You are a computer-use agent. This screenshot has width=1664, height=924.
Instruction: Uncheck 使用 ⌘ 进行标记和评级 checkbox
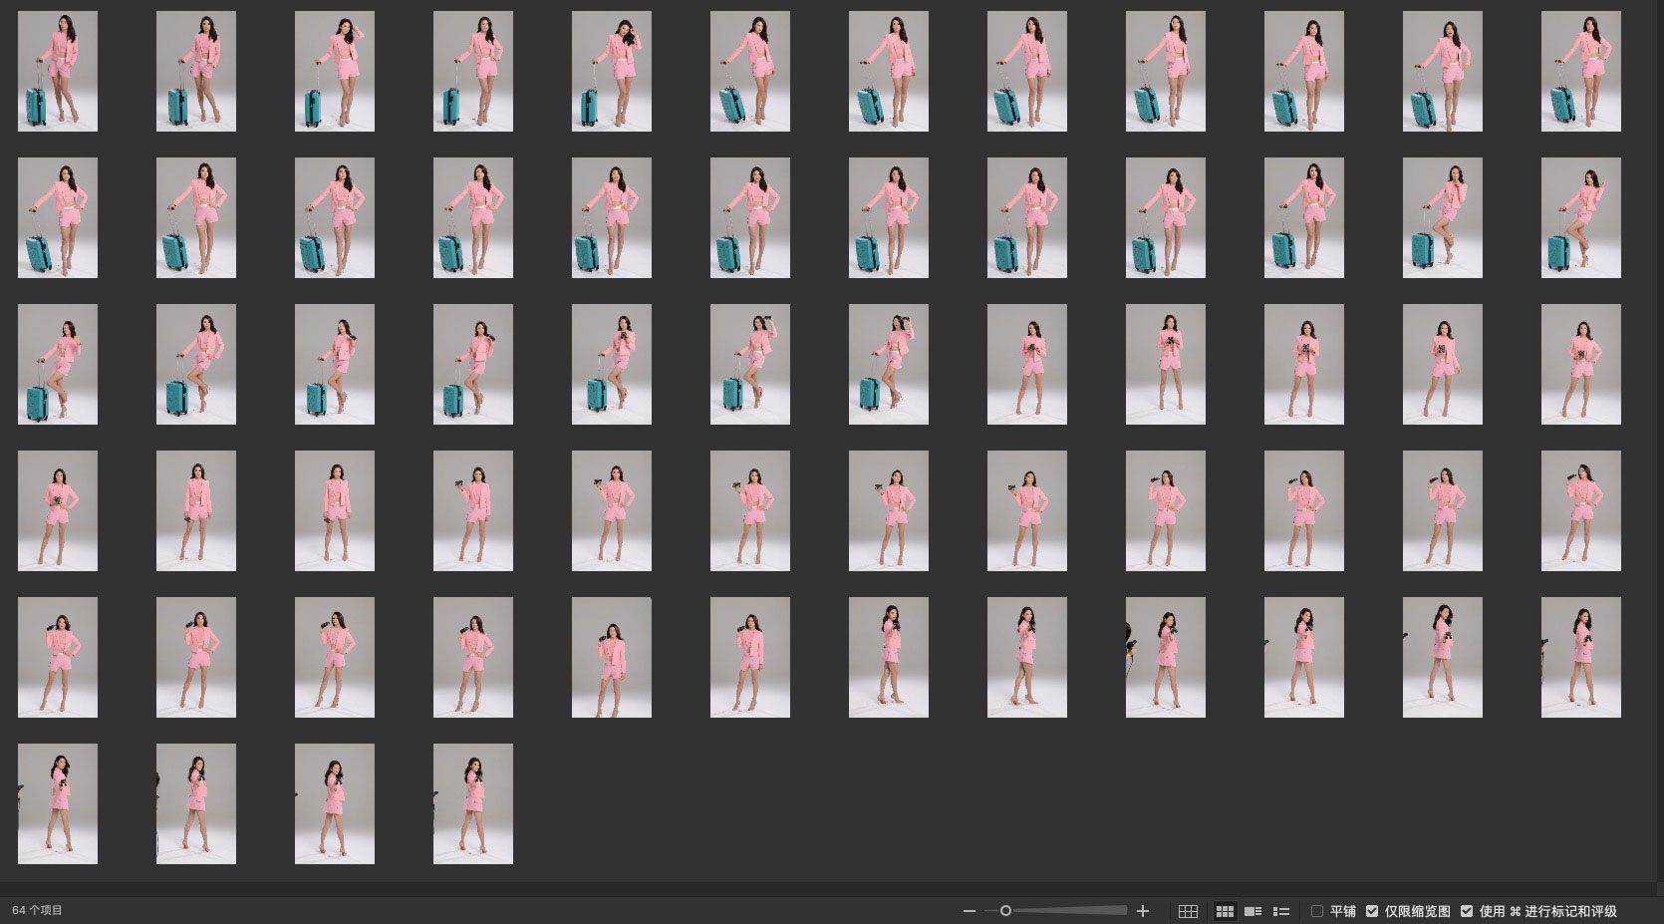1467,911
